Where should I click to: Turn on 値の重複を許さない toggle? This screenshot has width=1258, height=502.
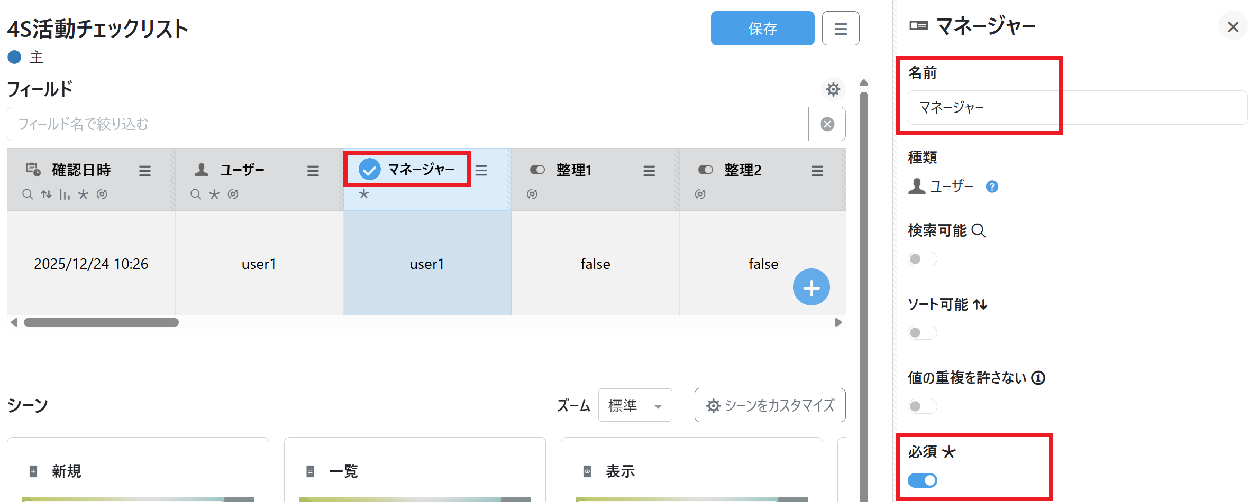pos(922,406)
